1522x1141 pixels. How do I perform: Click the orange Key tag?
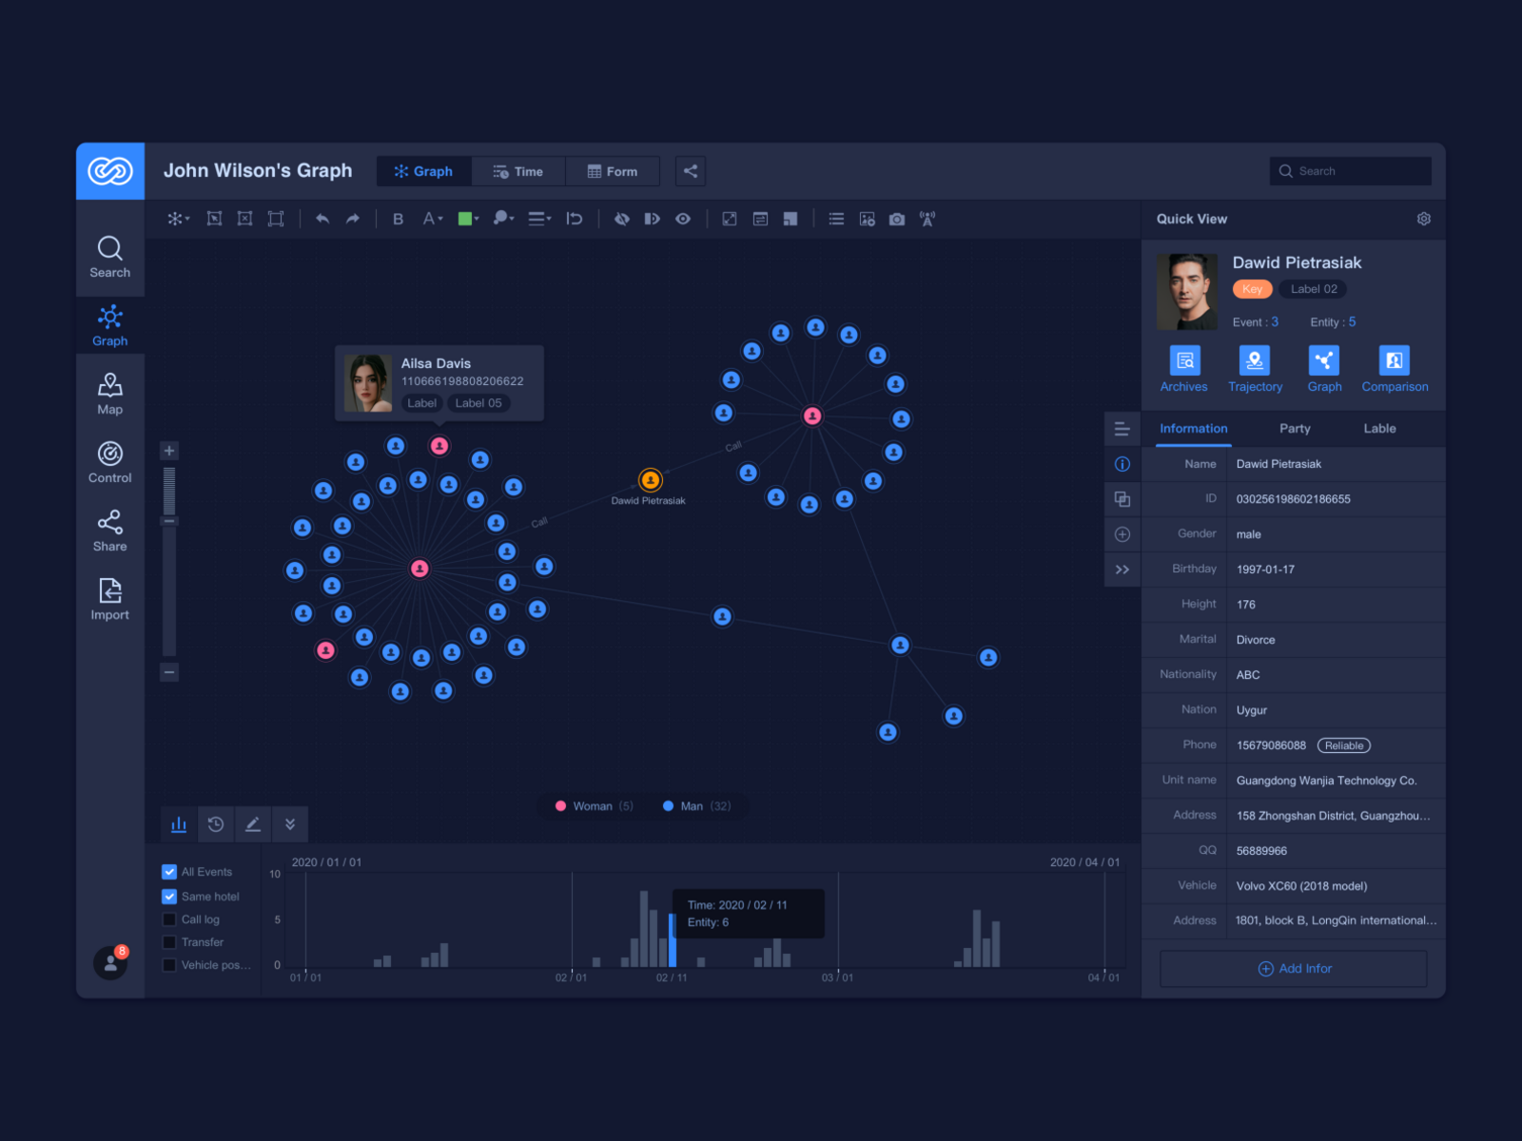(1252, 289)
